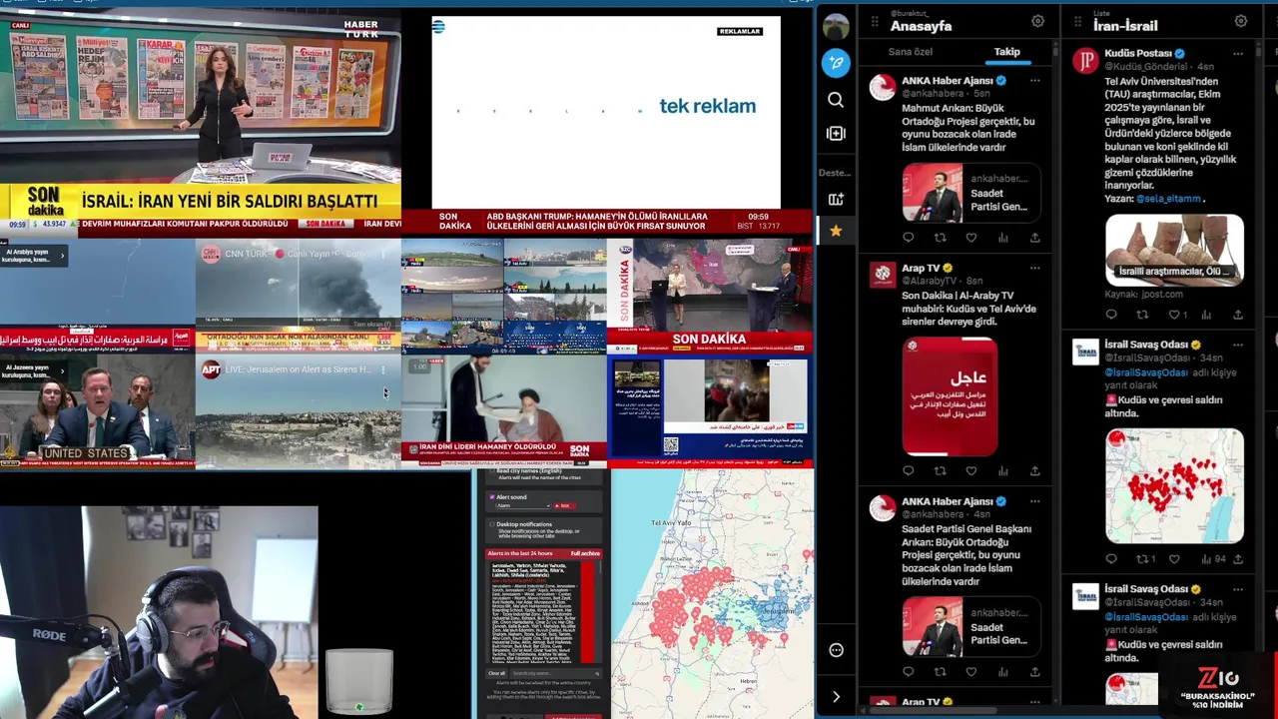
Task: Open more menu on second ANKA Haber Ajansı post
Action: 1034,501
